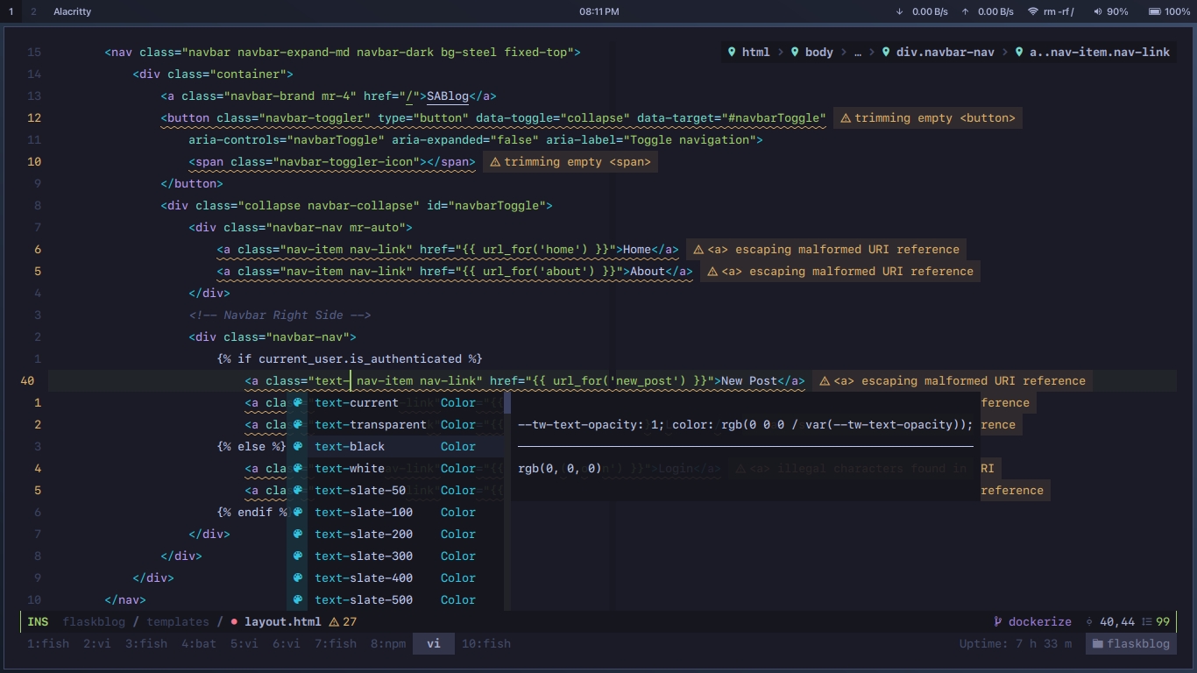
Task: Click a..nav-item.nav-link breadcrumb segment
Action: point(1100,52)
